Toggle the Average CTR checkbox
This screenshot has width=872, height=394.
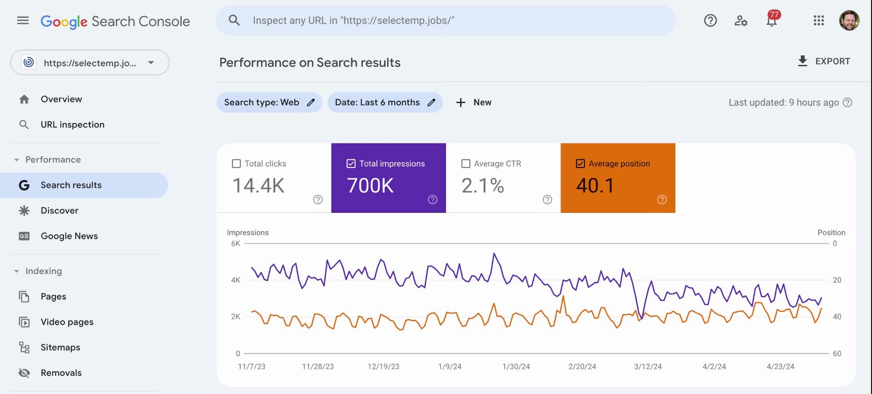[466, 164]
